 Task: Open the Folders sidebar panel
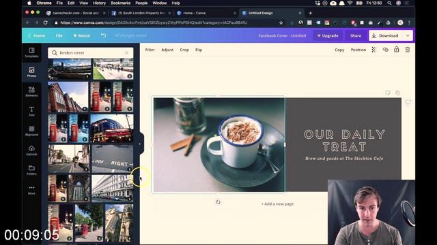coord(31,169)
